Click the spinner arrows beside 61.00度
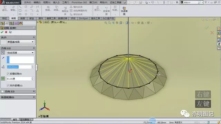Image resolution: width=221 pixels, height=124 pixels. [32, 79]
